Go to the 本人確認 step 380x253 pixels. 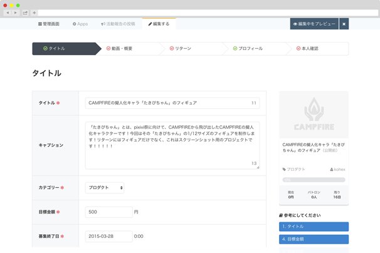point(310,48)
